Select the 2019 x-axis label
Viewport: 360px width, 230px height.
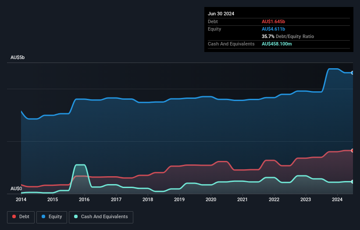(179, 199)
